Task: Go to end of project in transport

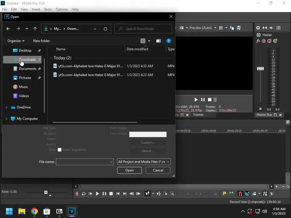Action: (125, 194)
